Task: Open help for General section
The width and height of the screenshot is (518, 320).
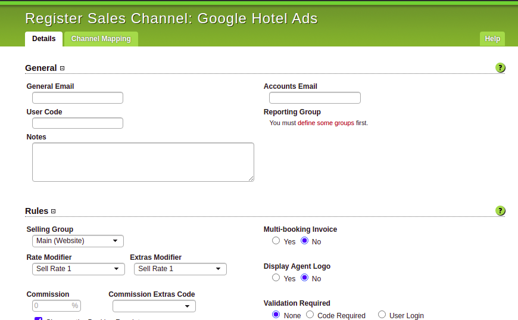Action: 500,68
